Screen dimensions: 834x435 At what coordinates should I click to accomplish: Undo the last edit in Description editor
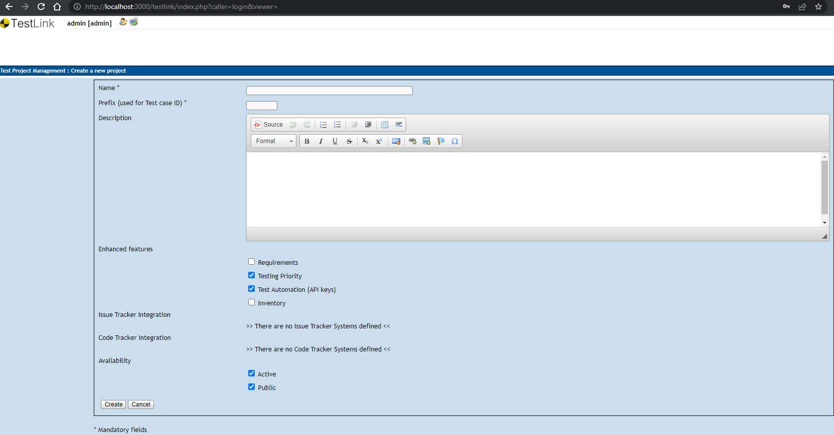293,125
